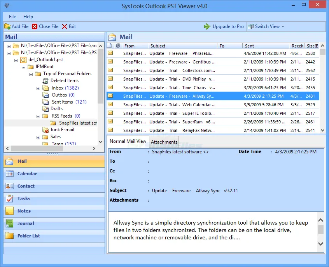Screen dimensions: 329x267
Task: Click the green Upgrade to Pro arrow icon
Action: (207, 26)
